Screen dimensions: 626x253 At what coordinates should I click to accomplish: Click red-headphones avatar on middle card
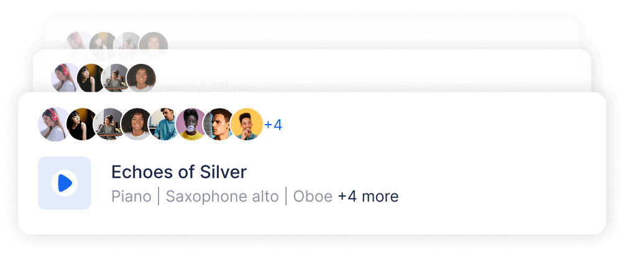(66, 78)
